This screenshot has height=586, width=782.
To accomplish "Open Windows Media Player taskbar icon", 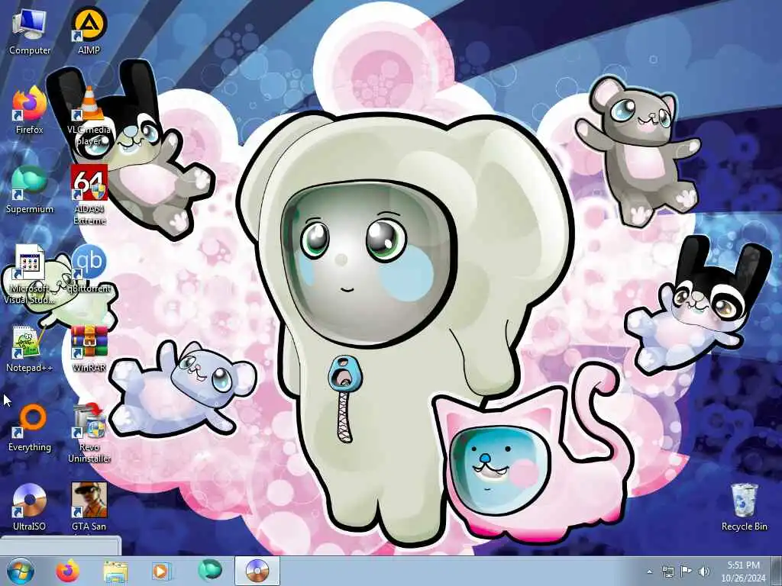I will coord(161,571).
